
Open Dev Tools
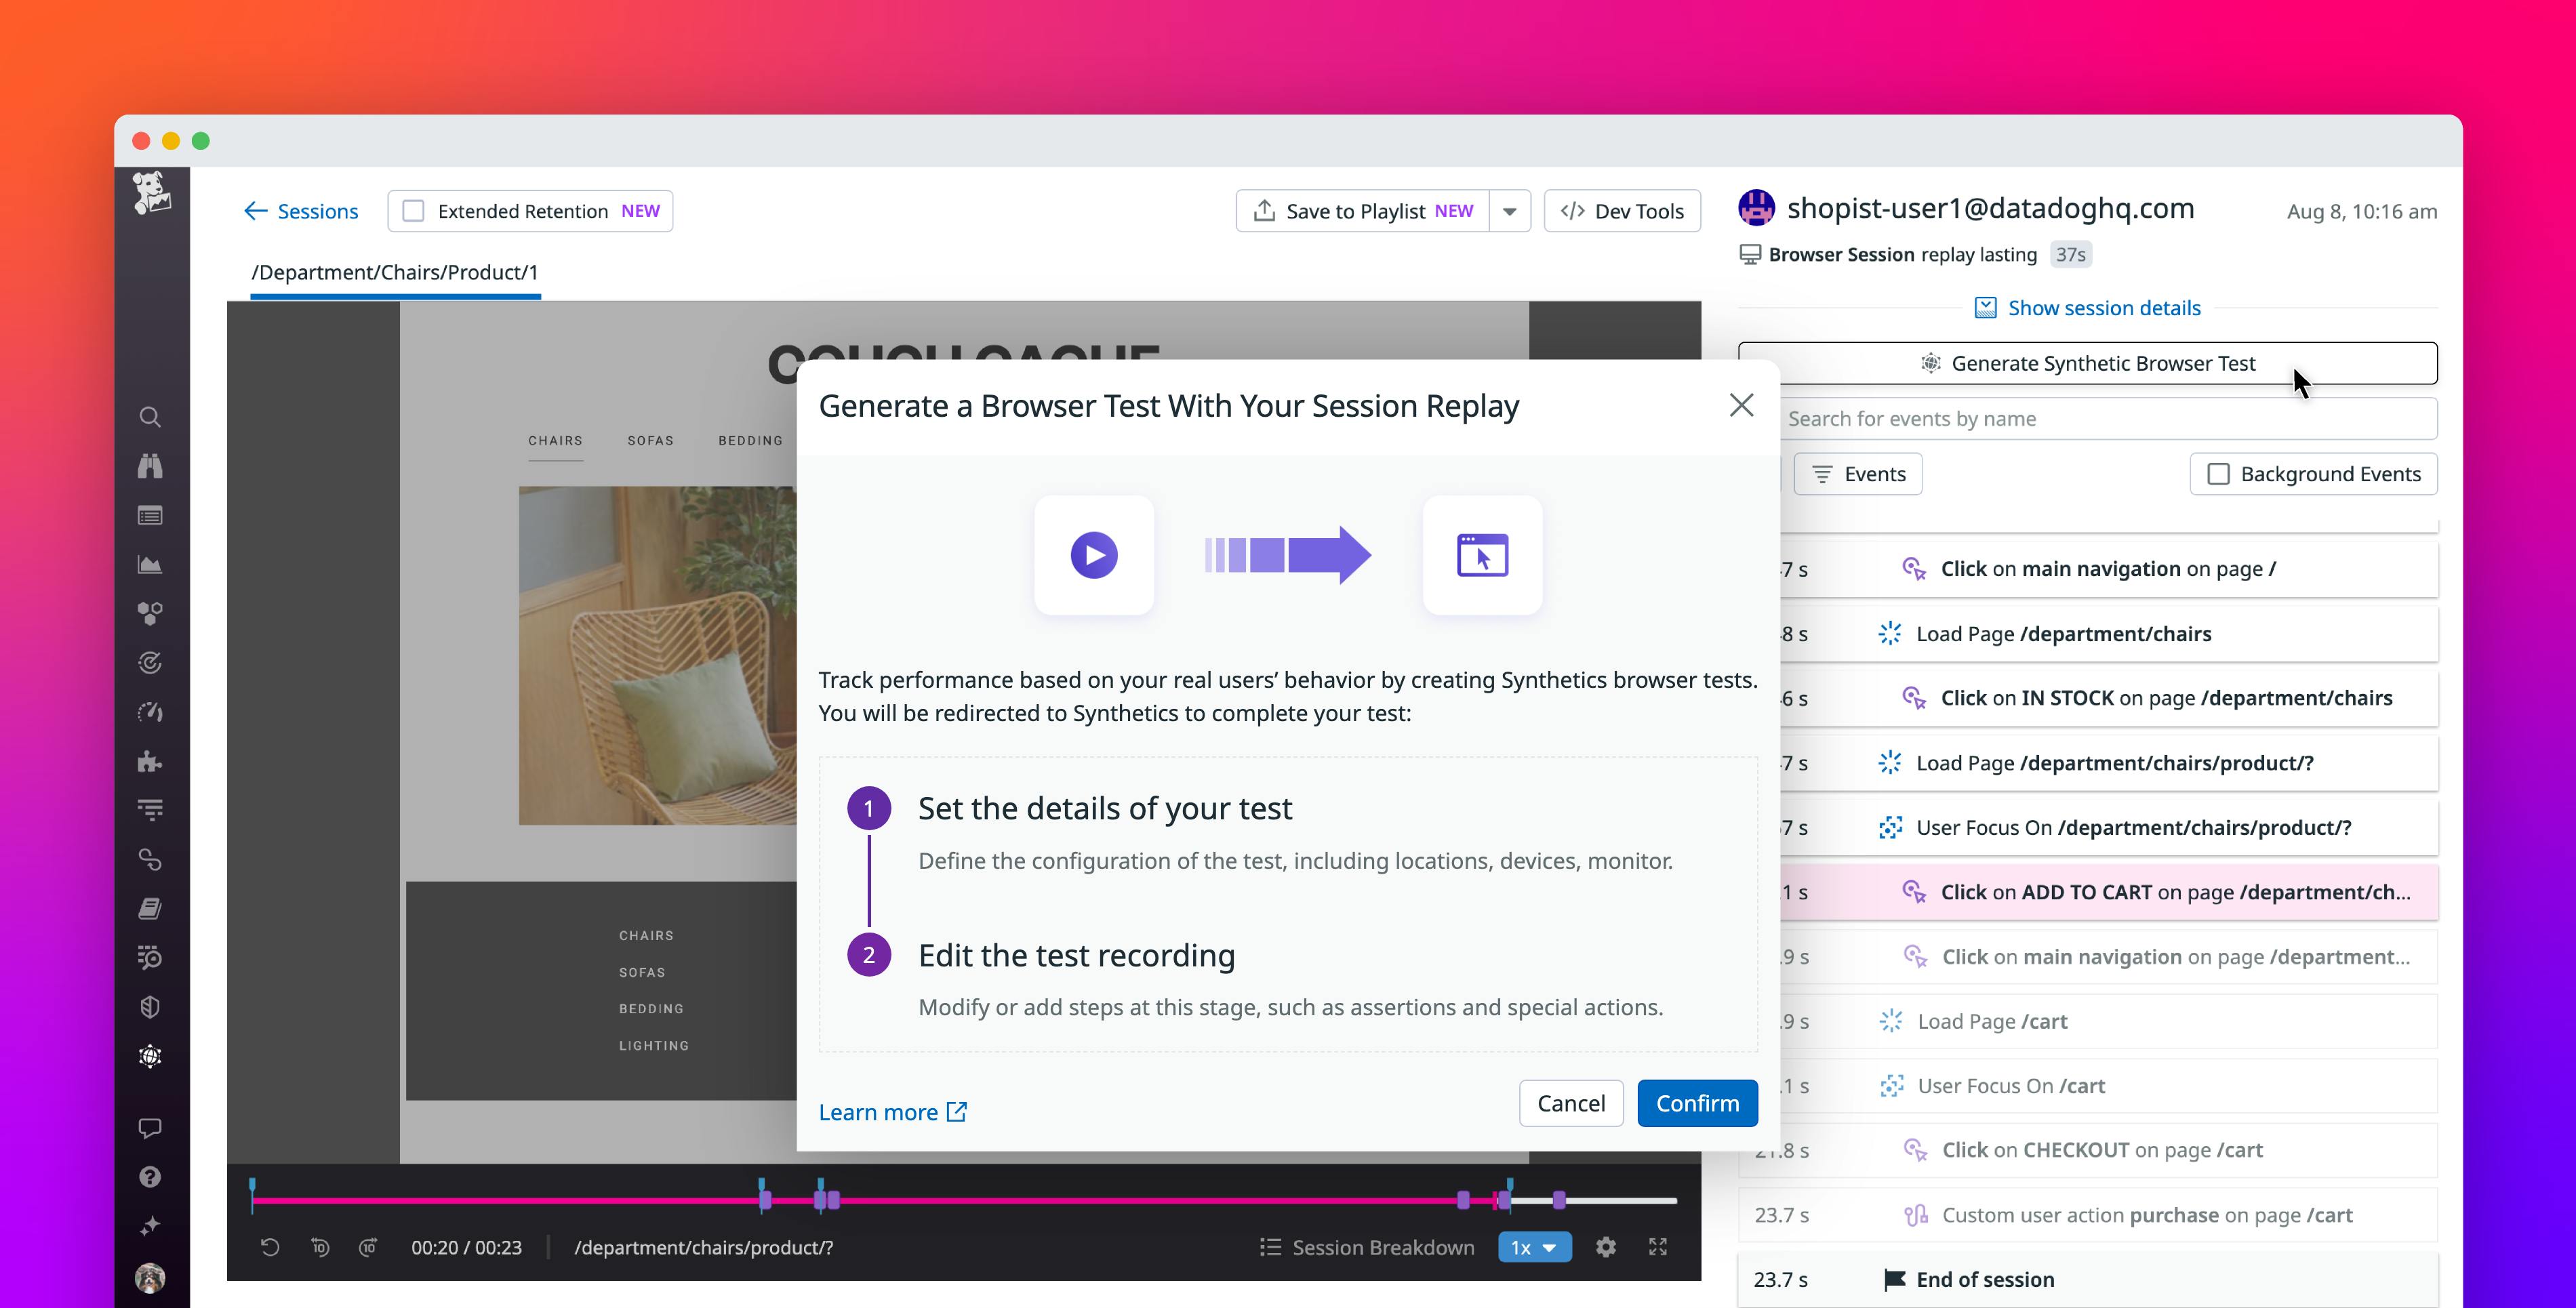tap(1622, 211)
